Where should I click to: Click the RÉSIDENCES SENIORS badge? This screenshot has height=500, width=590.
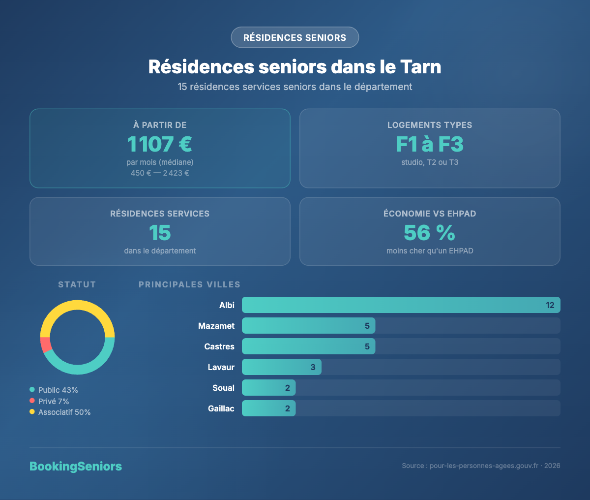coord(295,37)
